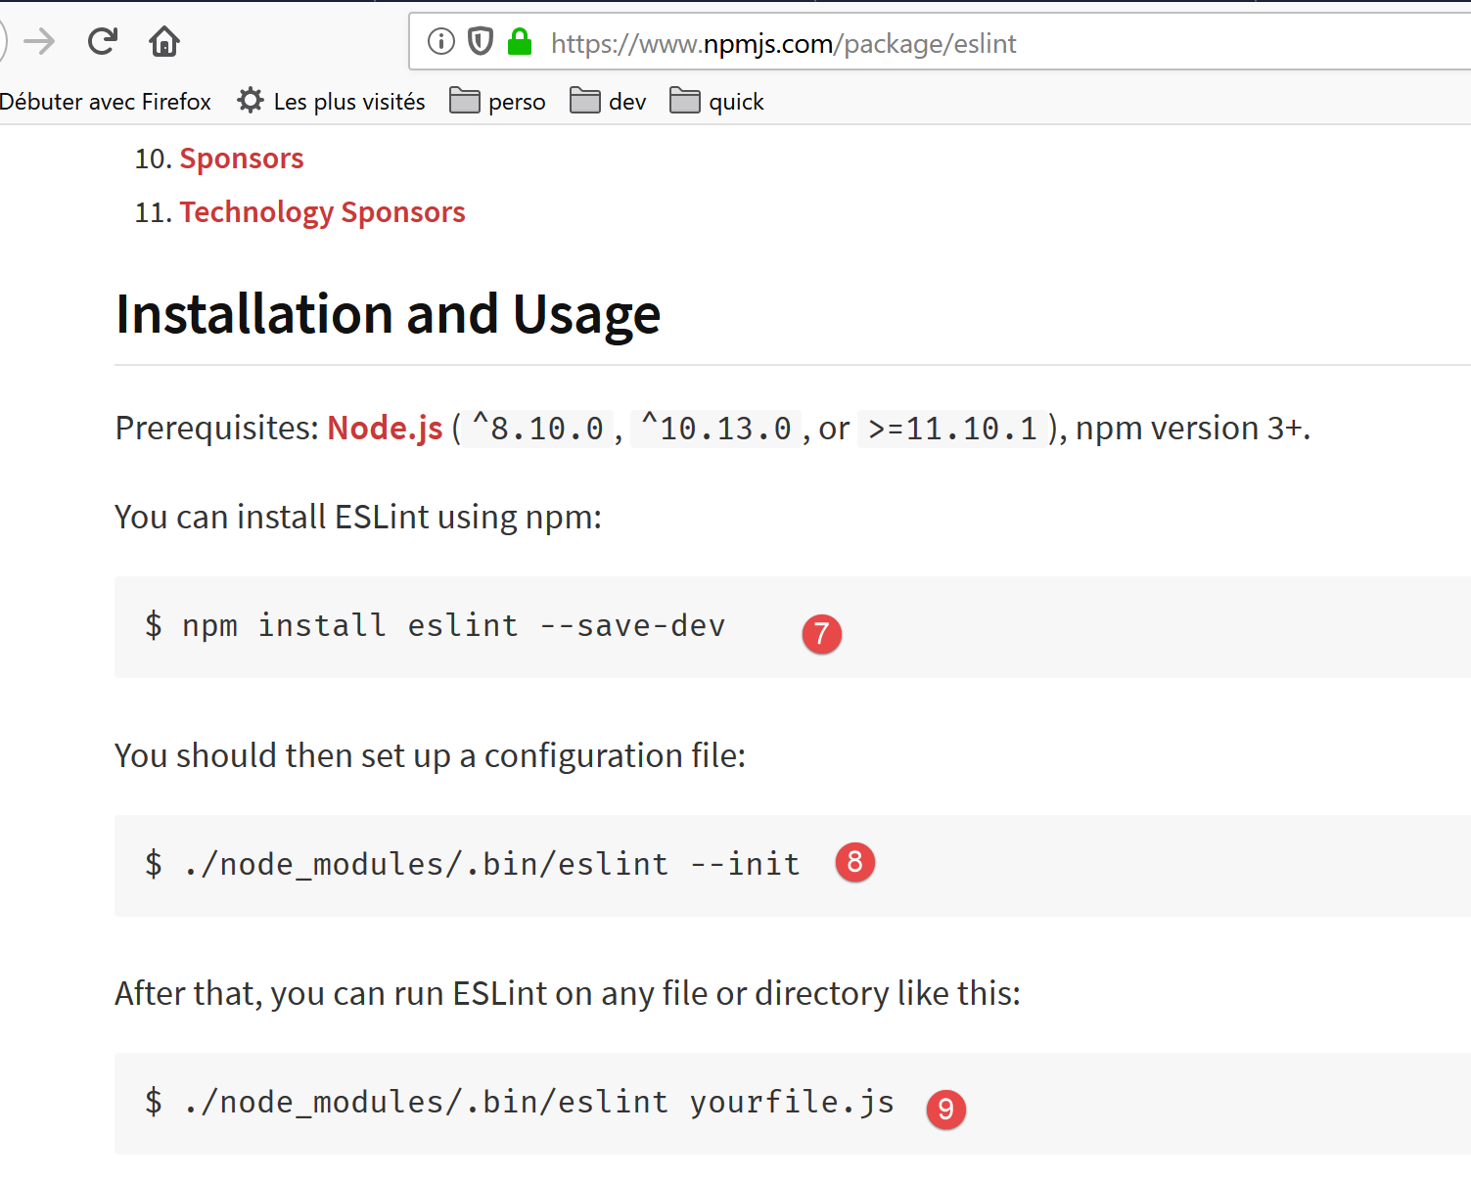Open the site information icon

click(x=441, y=41)
